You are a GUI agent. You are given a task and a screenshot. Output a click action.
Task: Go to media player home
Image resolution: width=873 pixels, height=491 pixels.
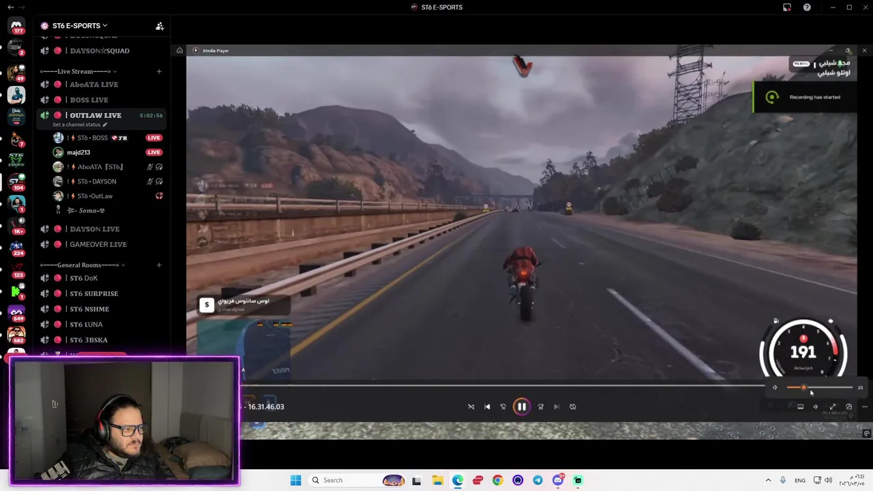click(179, 50)
